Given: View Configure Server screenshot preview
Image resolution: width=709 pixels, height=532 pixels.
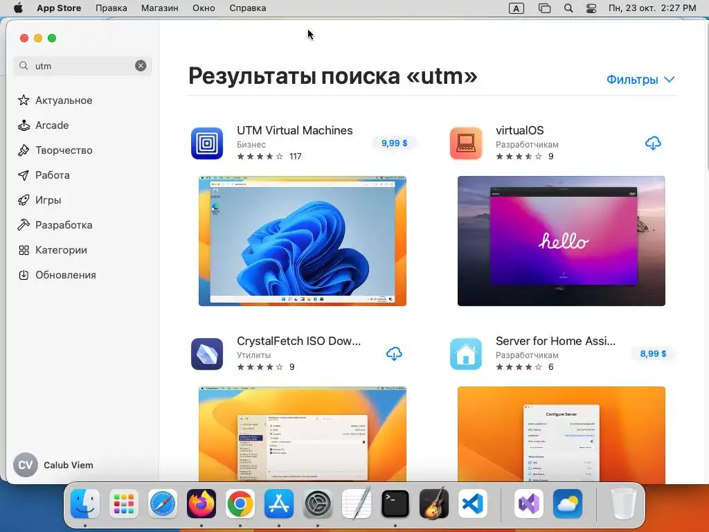Looking at the screenshot, I should [x=561, y=434].
